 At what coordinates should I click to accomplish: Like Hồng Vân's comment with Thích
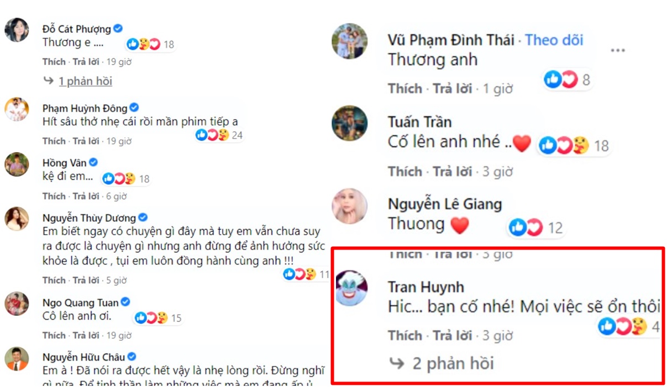click(54, 196)
